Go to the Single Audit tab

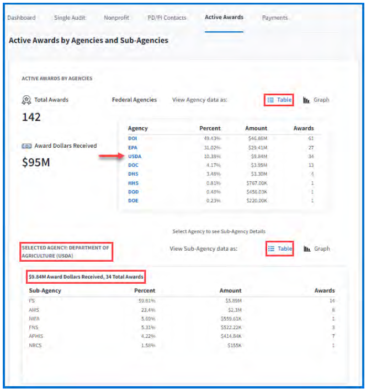click(70, 18)
